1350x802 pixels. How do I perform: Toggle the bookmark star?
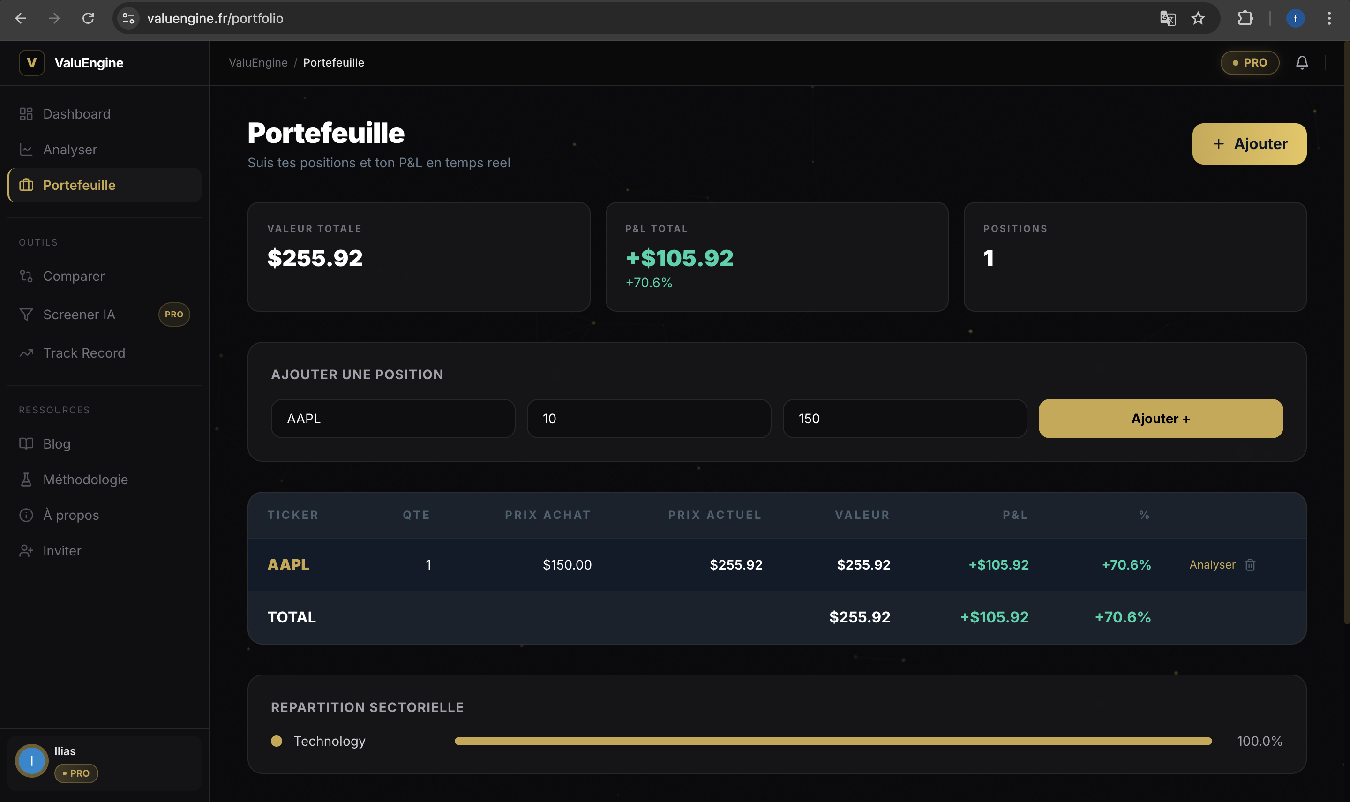[1197, 18]
